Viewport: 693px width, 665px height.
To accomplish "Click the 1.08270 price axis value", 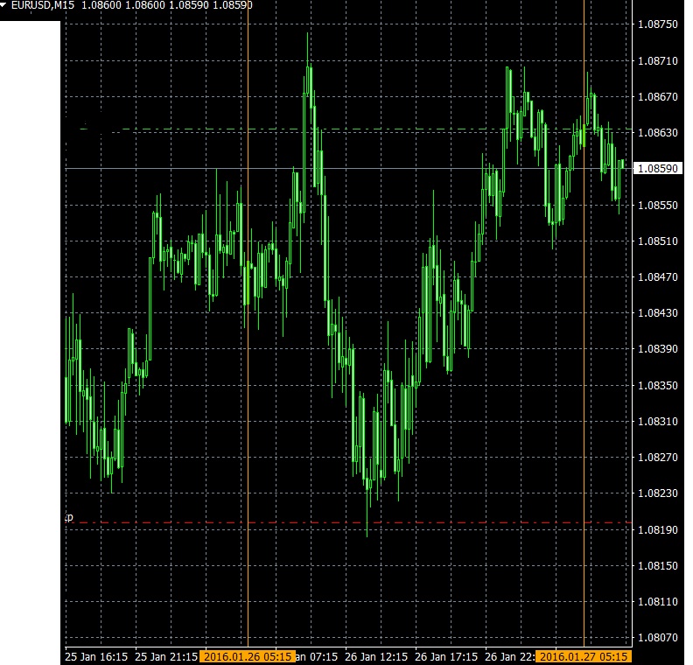I will [x=658, y=458].
